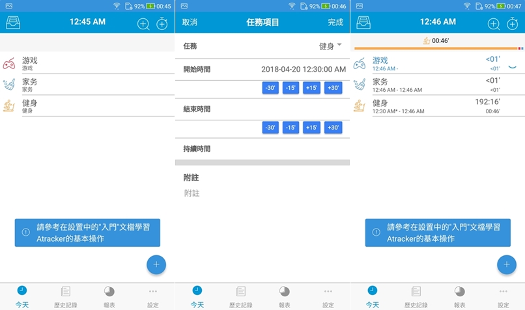The image size is (525, 310).
Task: Subtract 30 minutes from 開始時間
Action: tap(270, 88)
